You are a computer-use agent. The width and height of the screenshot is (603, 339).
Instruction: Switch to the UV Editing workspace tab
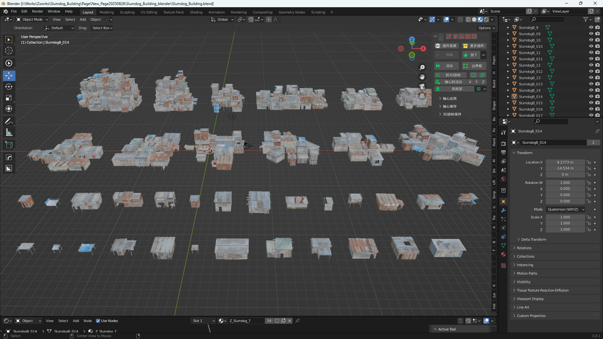coord(149,12)
